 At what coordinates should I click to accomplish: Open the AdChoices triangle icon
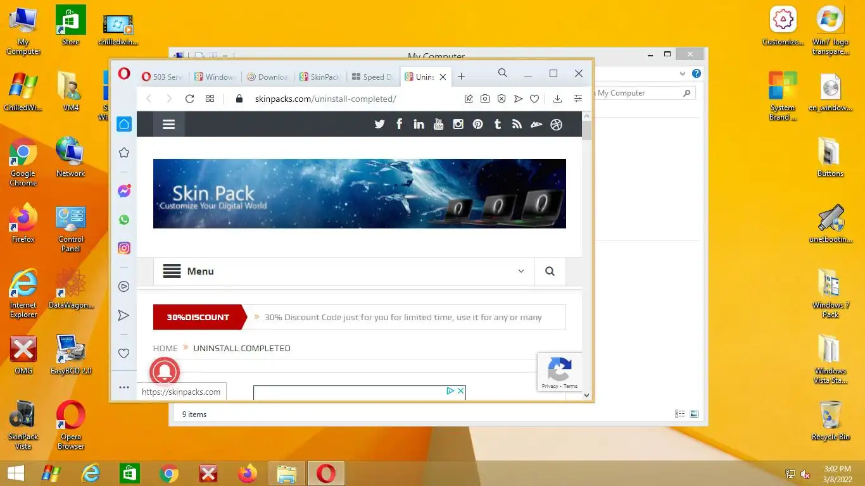(x=450, y=391)
